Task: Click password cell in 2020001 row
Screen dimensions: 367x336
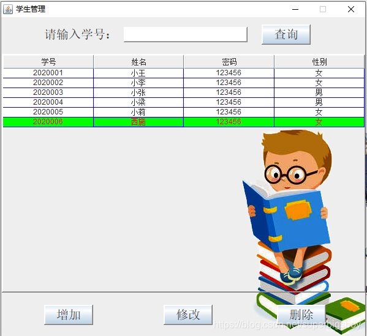Action: [229, 73]
